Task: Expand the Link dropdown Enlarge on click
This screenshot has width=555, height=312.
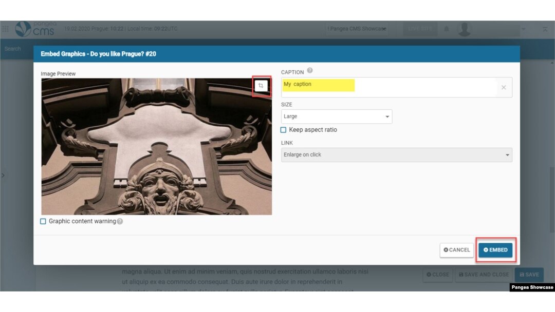Action: 396,155
